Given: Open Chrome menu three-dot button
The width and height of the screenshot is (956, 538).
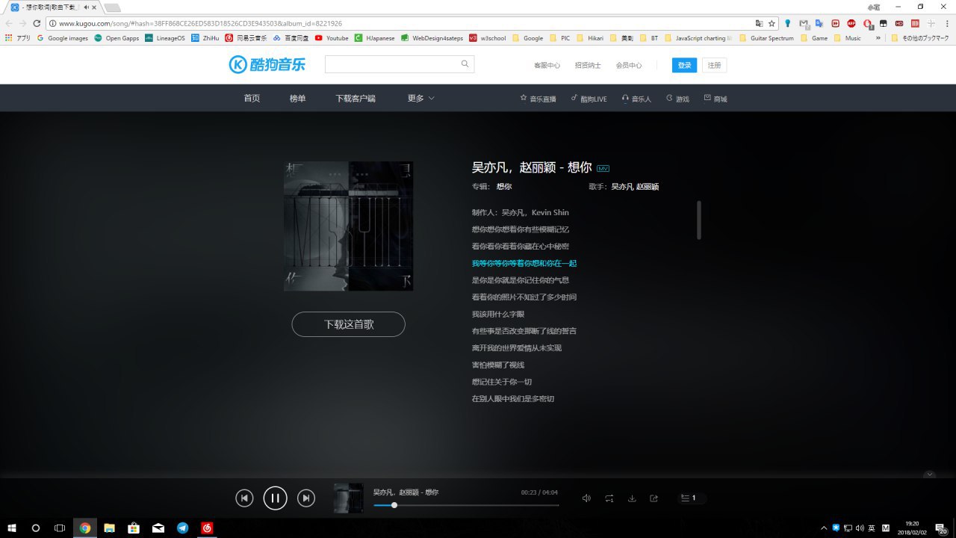Looking at the screenshot, I should [x=947, y=23].
